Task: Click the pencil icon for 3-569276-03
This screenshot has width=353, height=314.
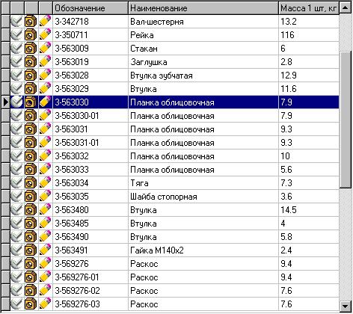Action: 45,304
